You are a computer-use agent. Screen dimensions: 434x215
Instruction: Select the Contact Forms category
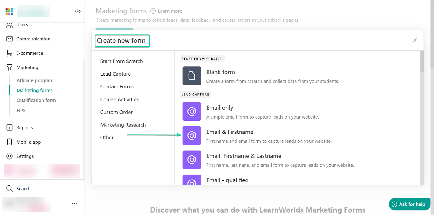click(x=117, y=87)
